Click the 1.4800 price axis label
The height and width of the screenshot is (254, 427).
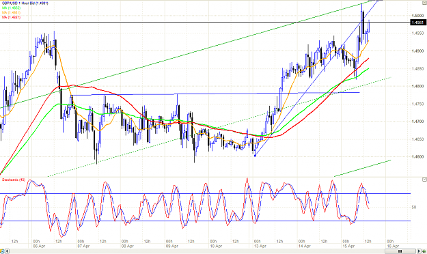[x=417, y=86]
